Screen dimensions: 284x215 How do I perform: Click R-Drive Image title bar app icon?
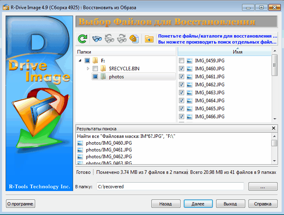[6, 8]
